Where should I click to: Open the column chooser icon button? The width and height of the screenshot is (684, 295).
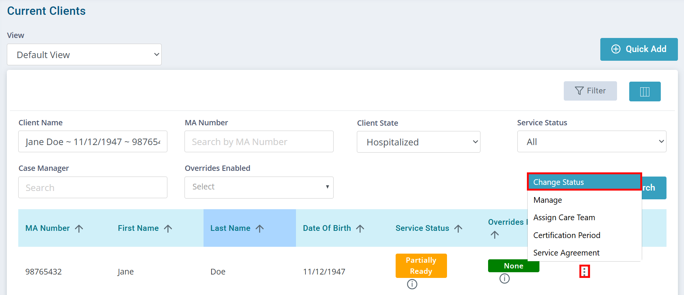click(x=645, y=91)
